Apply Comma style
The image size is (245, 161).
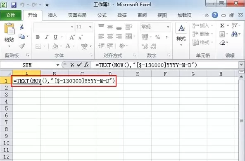click(167, 37)
